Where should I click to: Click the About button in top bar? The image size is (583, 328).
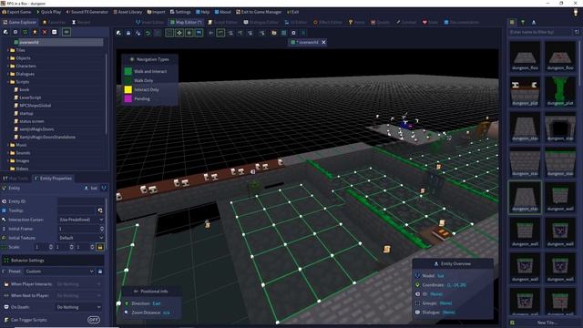click(x=222, y=12)
